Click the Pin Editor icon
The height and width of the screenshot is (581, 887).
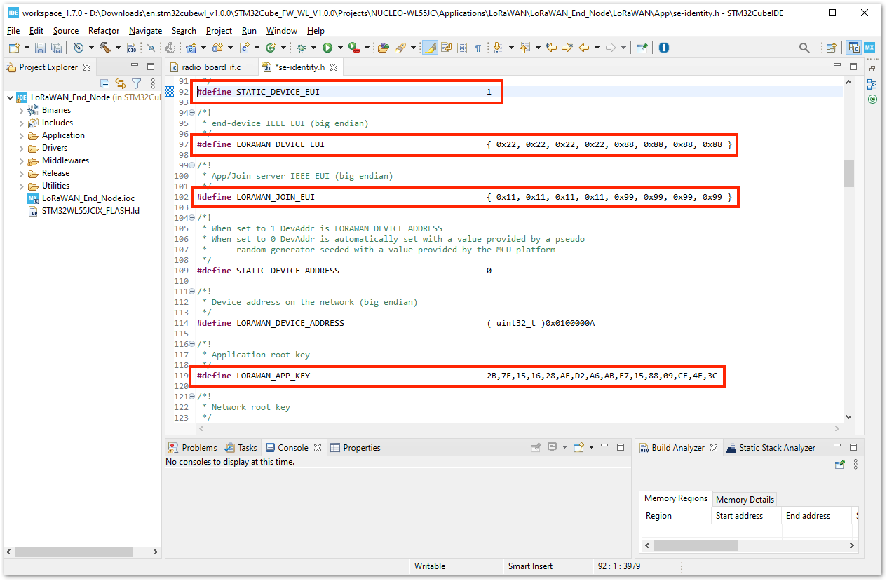(x=642, y=48)
